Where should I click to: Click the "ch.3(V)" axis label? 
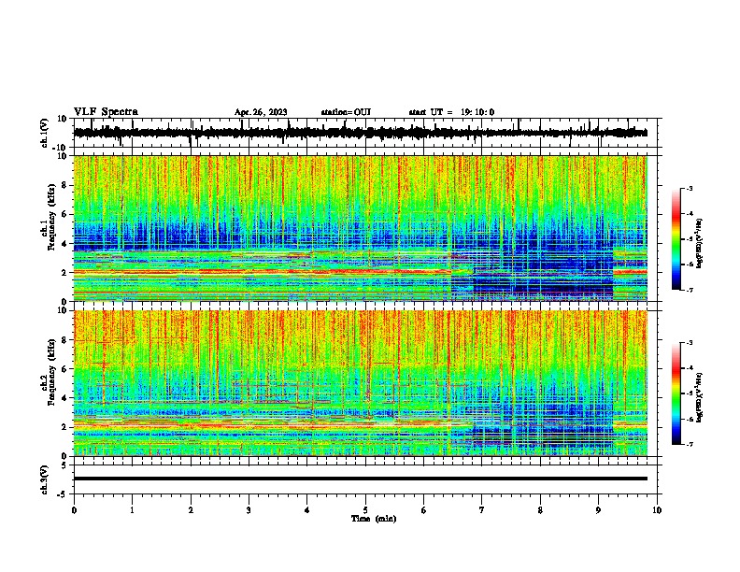(44, 479)
